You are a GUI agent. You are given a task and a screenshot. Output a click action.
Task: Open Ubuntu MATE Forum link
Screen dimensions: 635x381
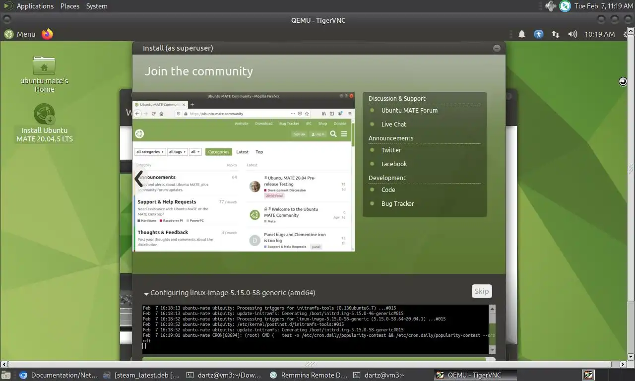pyautogui.click(x=409, y=110)
